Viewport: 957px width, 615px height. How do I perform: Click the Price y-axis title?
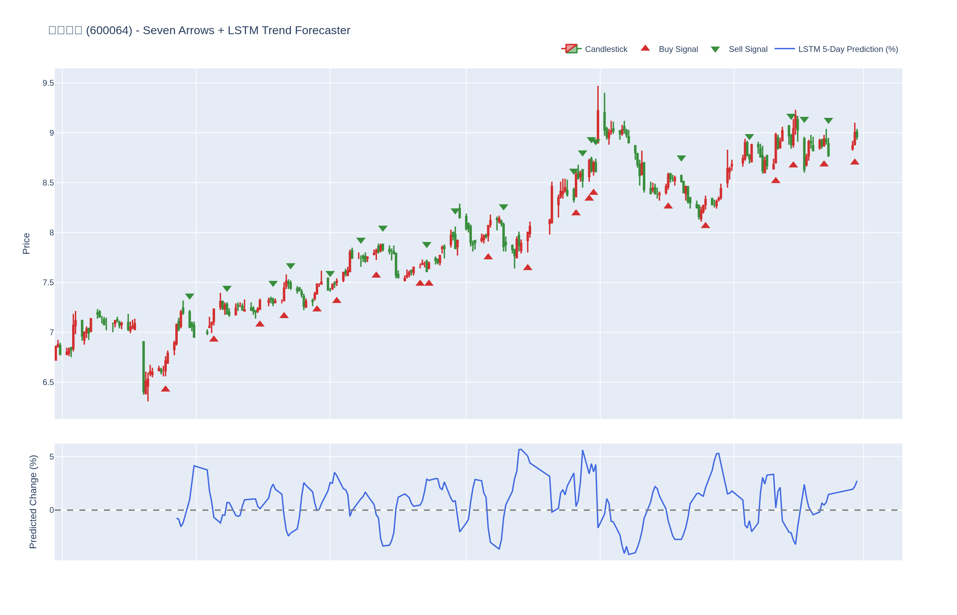coord(26,244)
